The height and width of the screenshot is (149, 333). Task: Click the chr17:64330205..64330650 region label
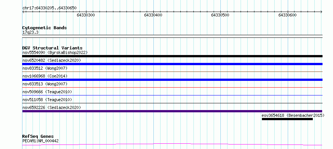tap(49, 8)
